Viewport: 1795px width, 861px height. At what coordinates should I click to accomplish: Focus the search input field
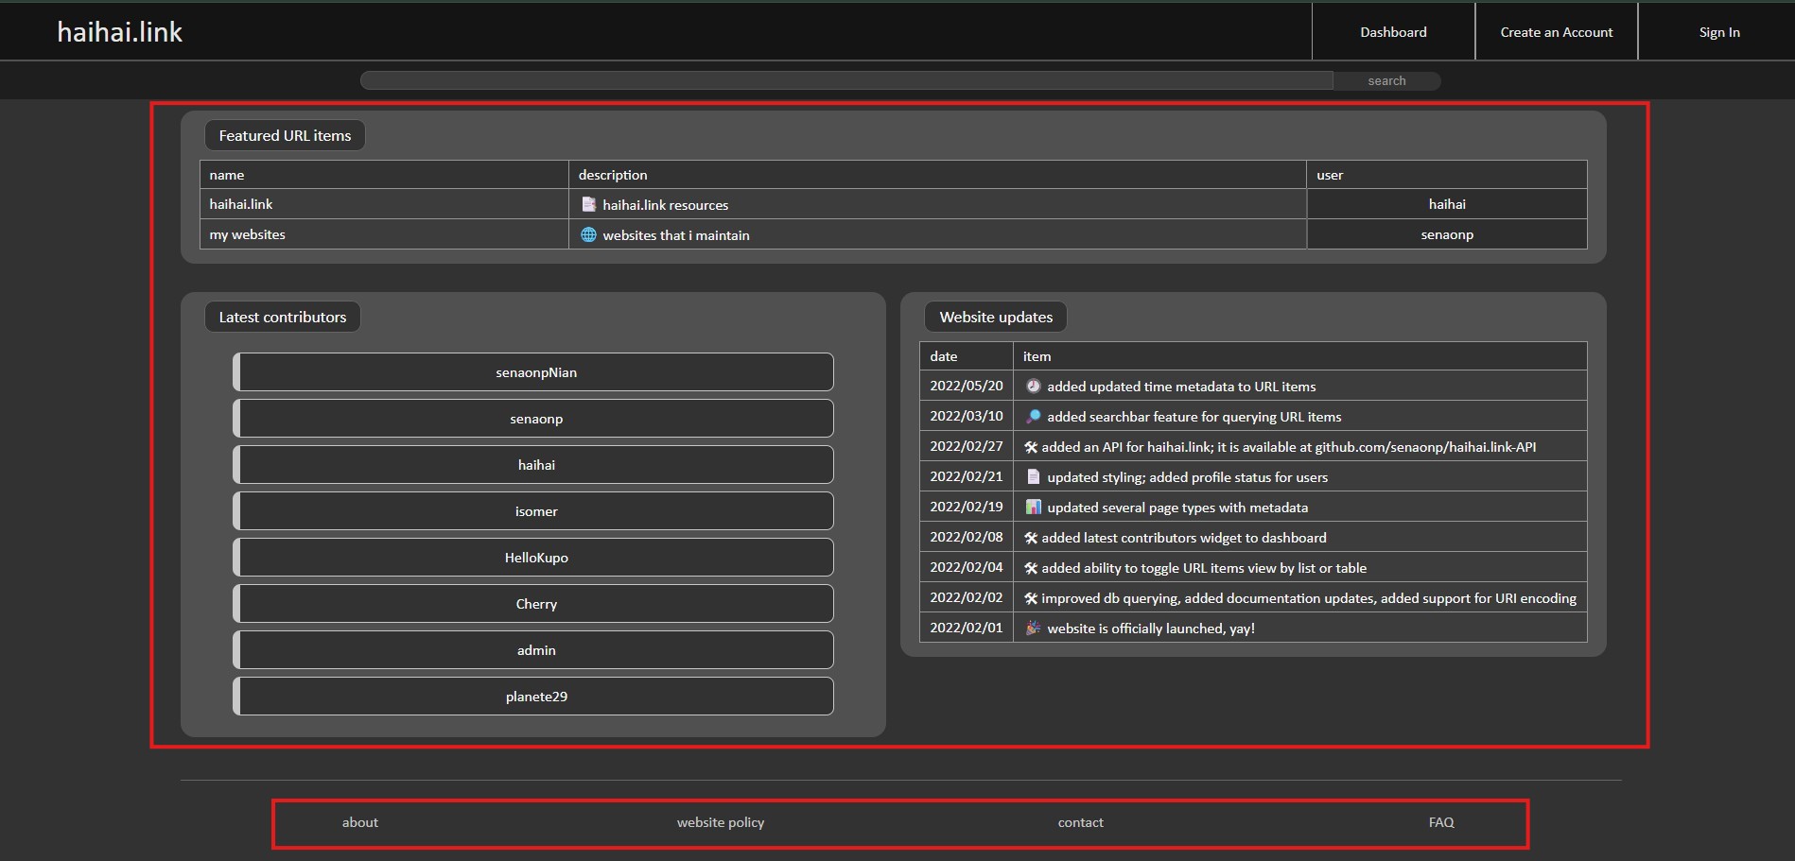coord(846,80)
